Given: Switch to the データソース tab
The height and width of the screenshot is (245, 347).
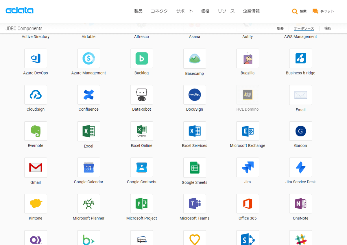Looking at the screenshot, I should pos(304,28).
